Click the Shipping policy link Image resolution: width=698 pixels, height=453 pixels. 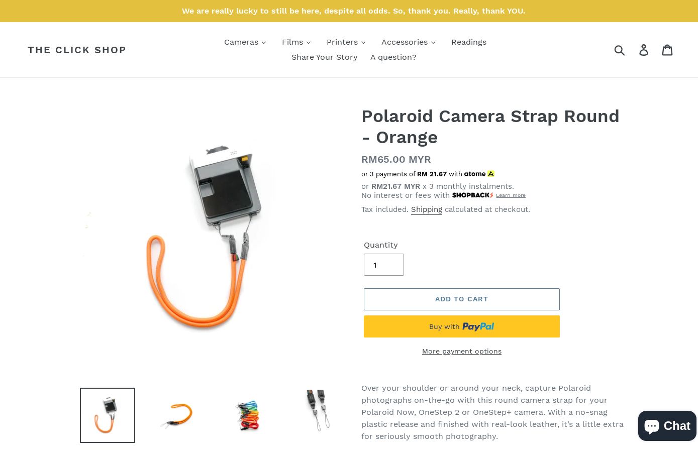(427, 209)
